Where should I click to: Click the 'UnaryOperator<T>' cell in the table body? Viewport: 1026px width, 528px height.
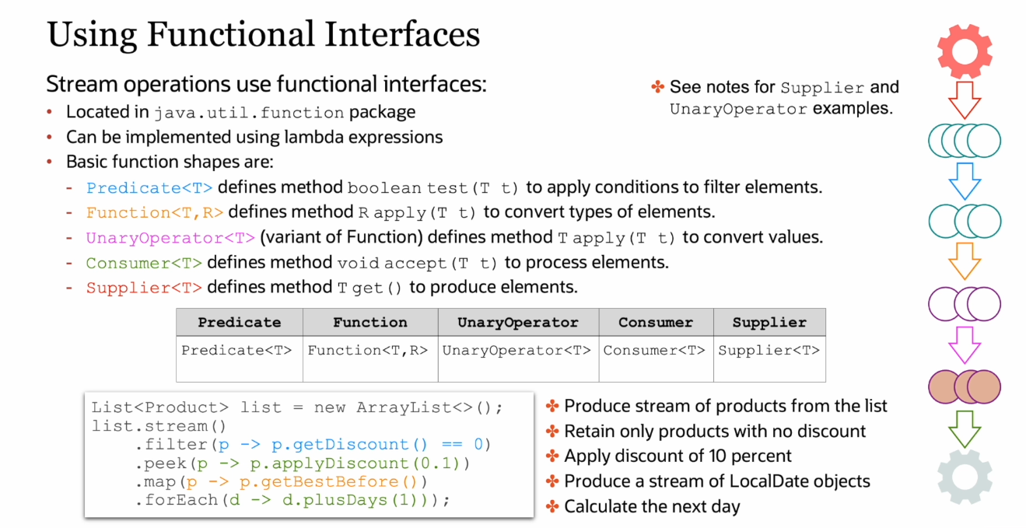tap(518, 358)
